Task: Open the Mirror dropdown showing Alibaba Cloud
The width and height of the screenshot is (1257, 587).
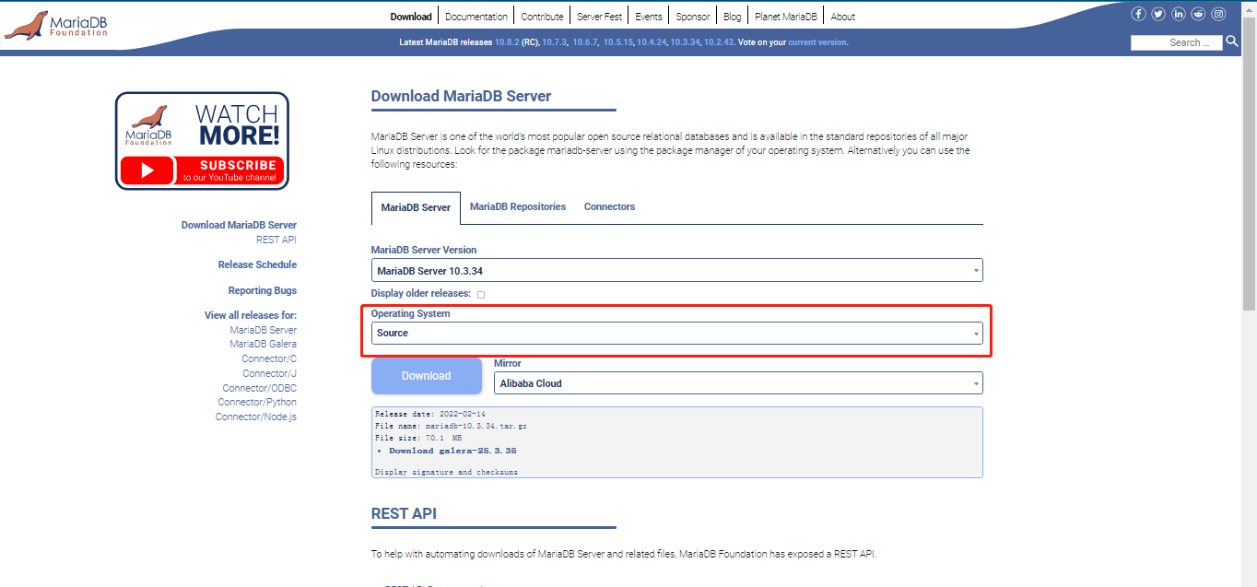Action: pos(737,383)
